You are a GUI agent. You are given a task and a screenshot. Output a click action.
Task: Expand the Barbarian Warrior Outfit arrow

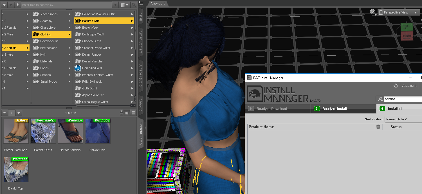tap(132, 14)
